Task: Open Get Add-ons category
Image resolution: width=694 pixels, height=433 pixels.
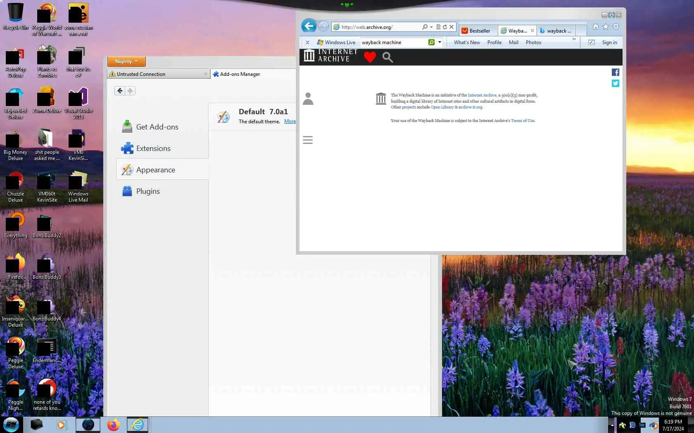Action: tap(162, 127)
